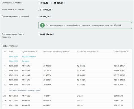The height and width of the screenshot is (109, 134).
Task: Click total paid value 15 042 226,66
Action: click(45, 34)
